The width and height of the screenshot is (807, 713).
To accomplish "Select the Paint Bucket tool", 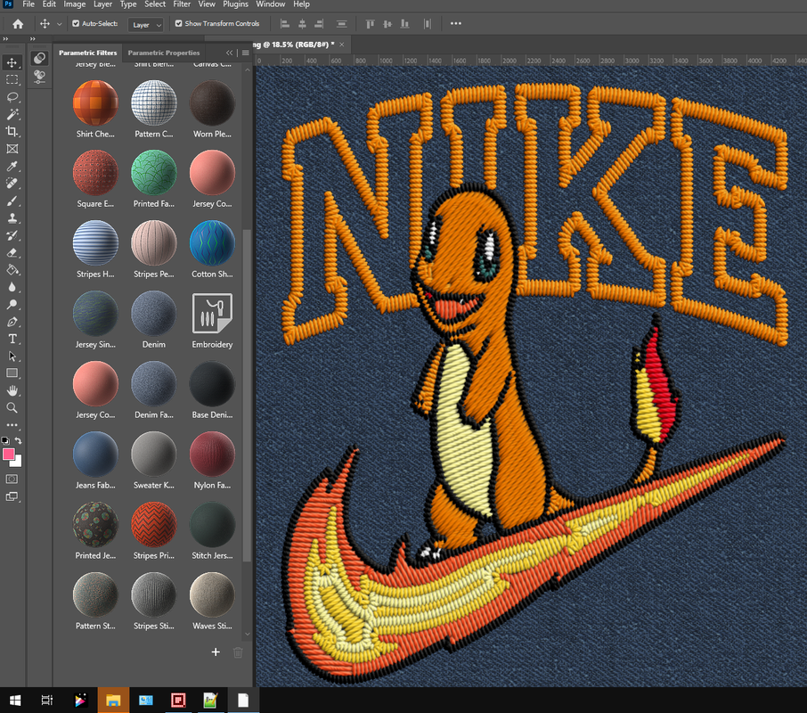I will [12, 270].
